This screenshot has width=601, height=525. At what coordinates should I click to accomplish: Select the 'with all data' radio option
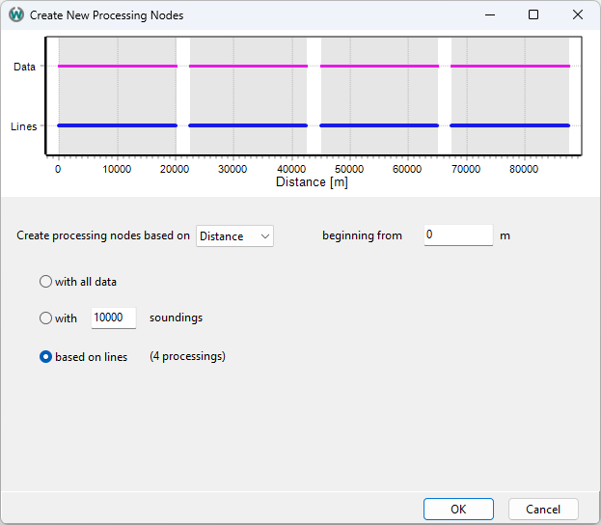[45, 282]
